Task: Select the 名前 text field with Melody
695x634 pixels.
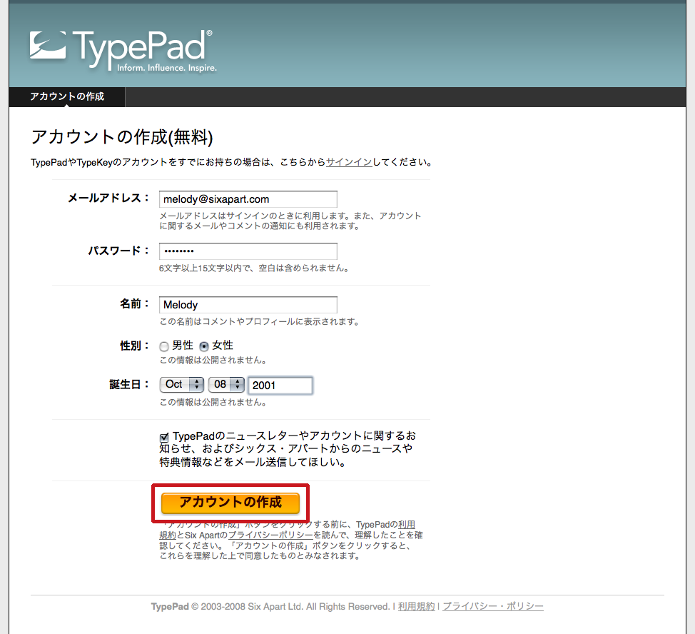Action: [248, 305]
